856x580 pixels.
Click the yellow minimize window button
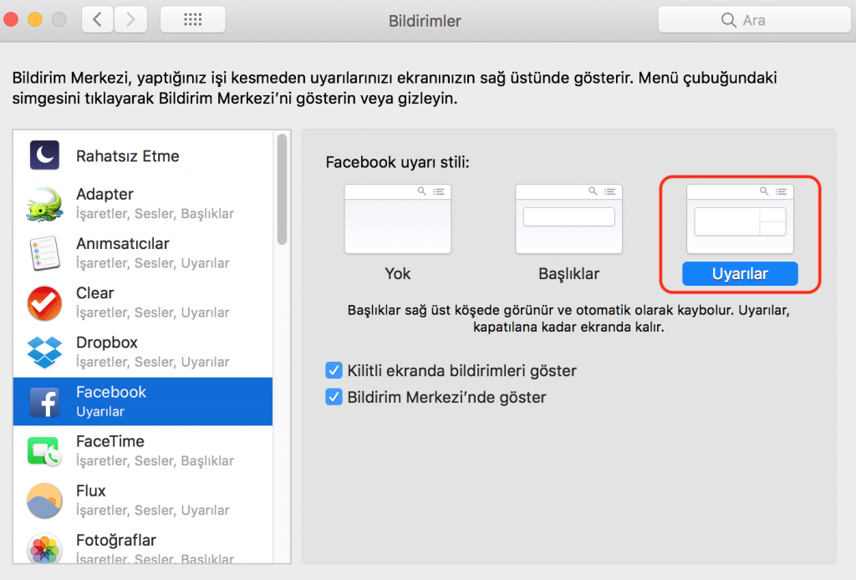coord(35,19)
